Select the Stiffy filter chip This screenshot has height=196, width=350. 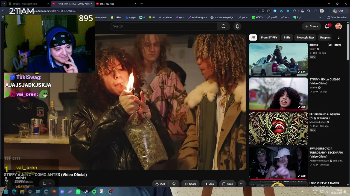click(x=287, y=38)
